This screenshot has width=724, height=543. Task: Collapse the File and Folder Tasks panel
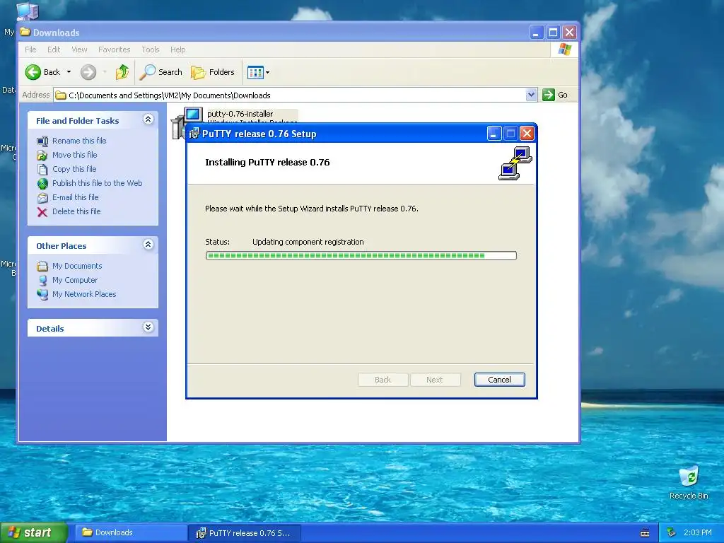tap(148, 119)
